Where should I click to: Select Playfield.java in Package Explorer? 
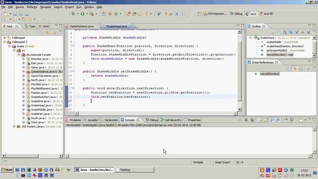pos(39,84)
